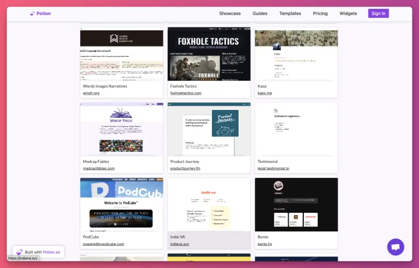Click the Bento card title

tap(262, 237)
